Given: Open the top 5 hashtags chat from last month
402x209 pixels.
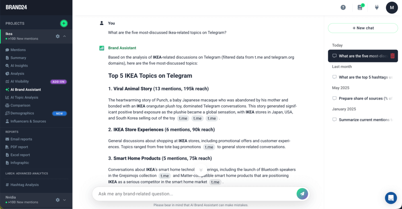Looking at the screenshot, I should 365,77.
